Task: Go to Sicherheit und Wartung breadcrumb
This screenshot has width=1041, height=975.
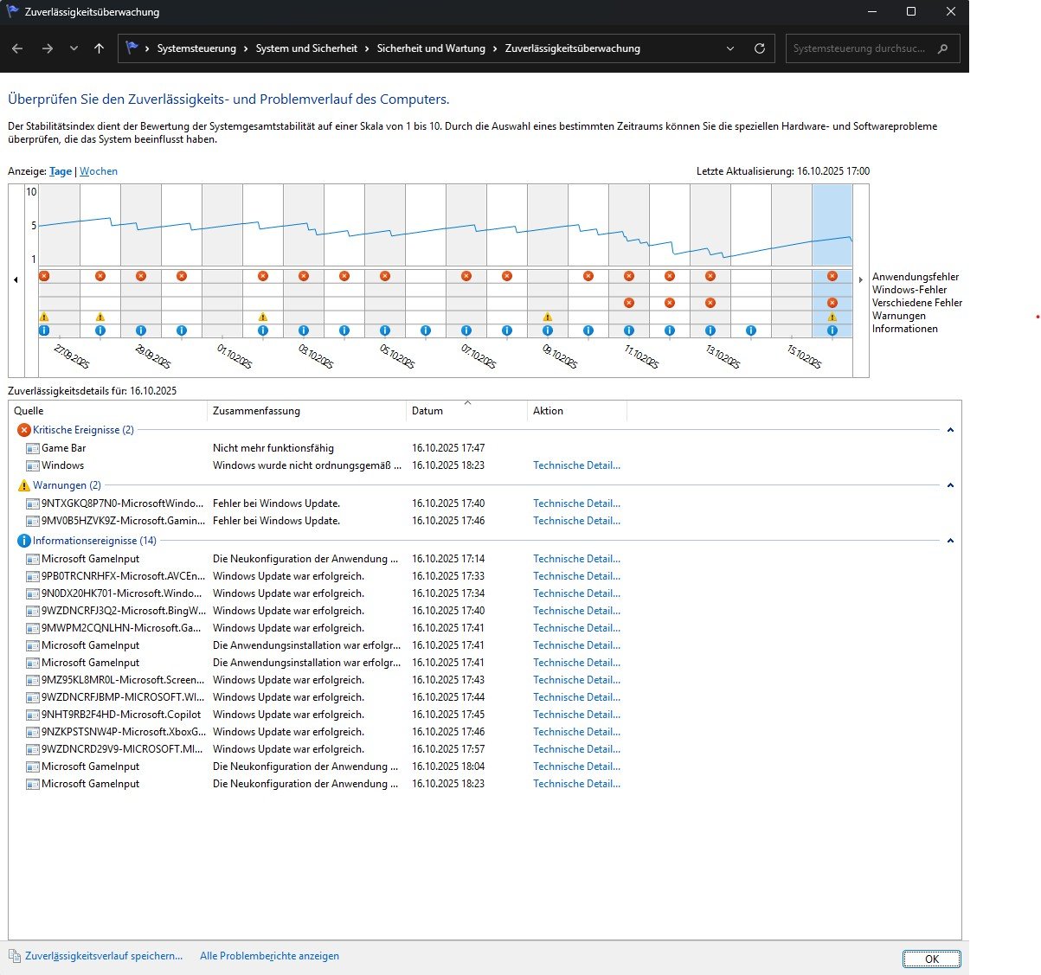Action: coord(431,48)
